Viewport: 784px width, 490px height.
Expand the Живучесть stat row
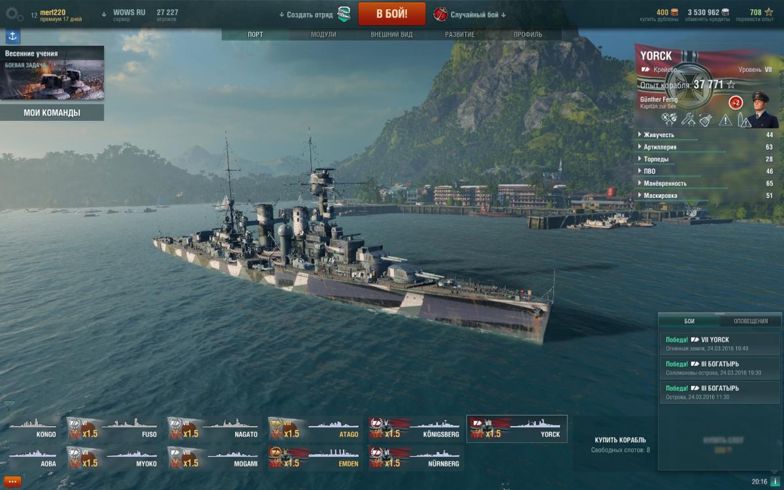click(707, 135)
